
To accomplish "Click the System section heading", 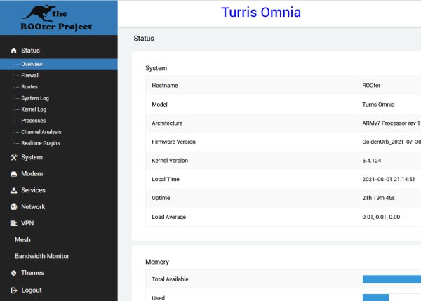I will pyautogui.click(x=156, y=68).
